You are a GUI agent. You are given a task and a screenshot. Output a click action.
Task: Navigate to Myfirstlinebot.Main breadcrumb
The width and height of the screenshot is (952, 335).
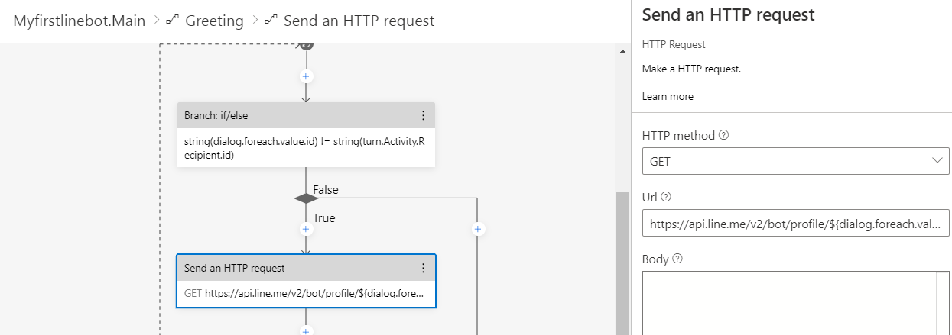tap(79, 21)
